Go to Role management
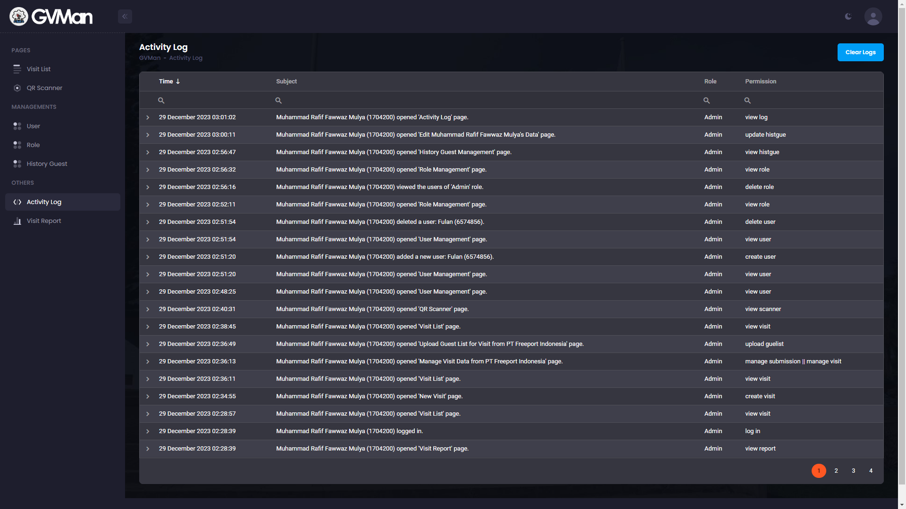This screenshot has width=906, height=509. pos(63,145)
